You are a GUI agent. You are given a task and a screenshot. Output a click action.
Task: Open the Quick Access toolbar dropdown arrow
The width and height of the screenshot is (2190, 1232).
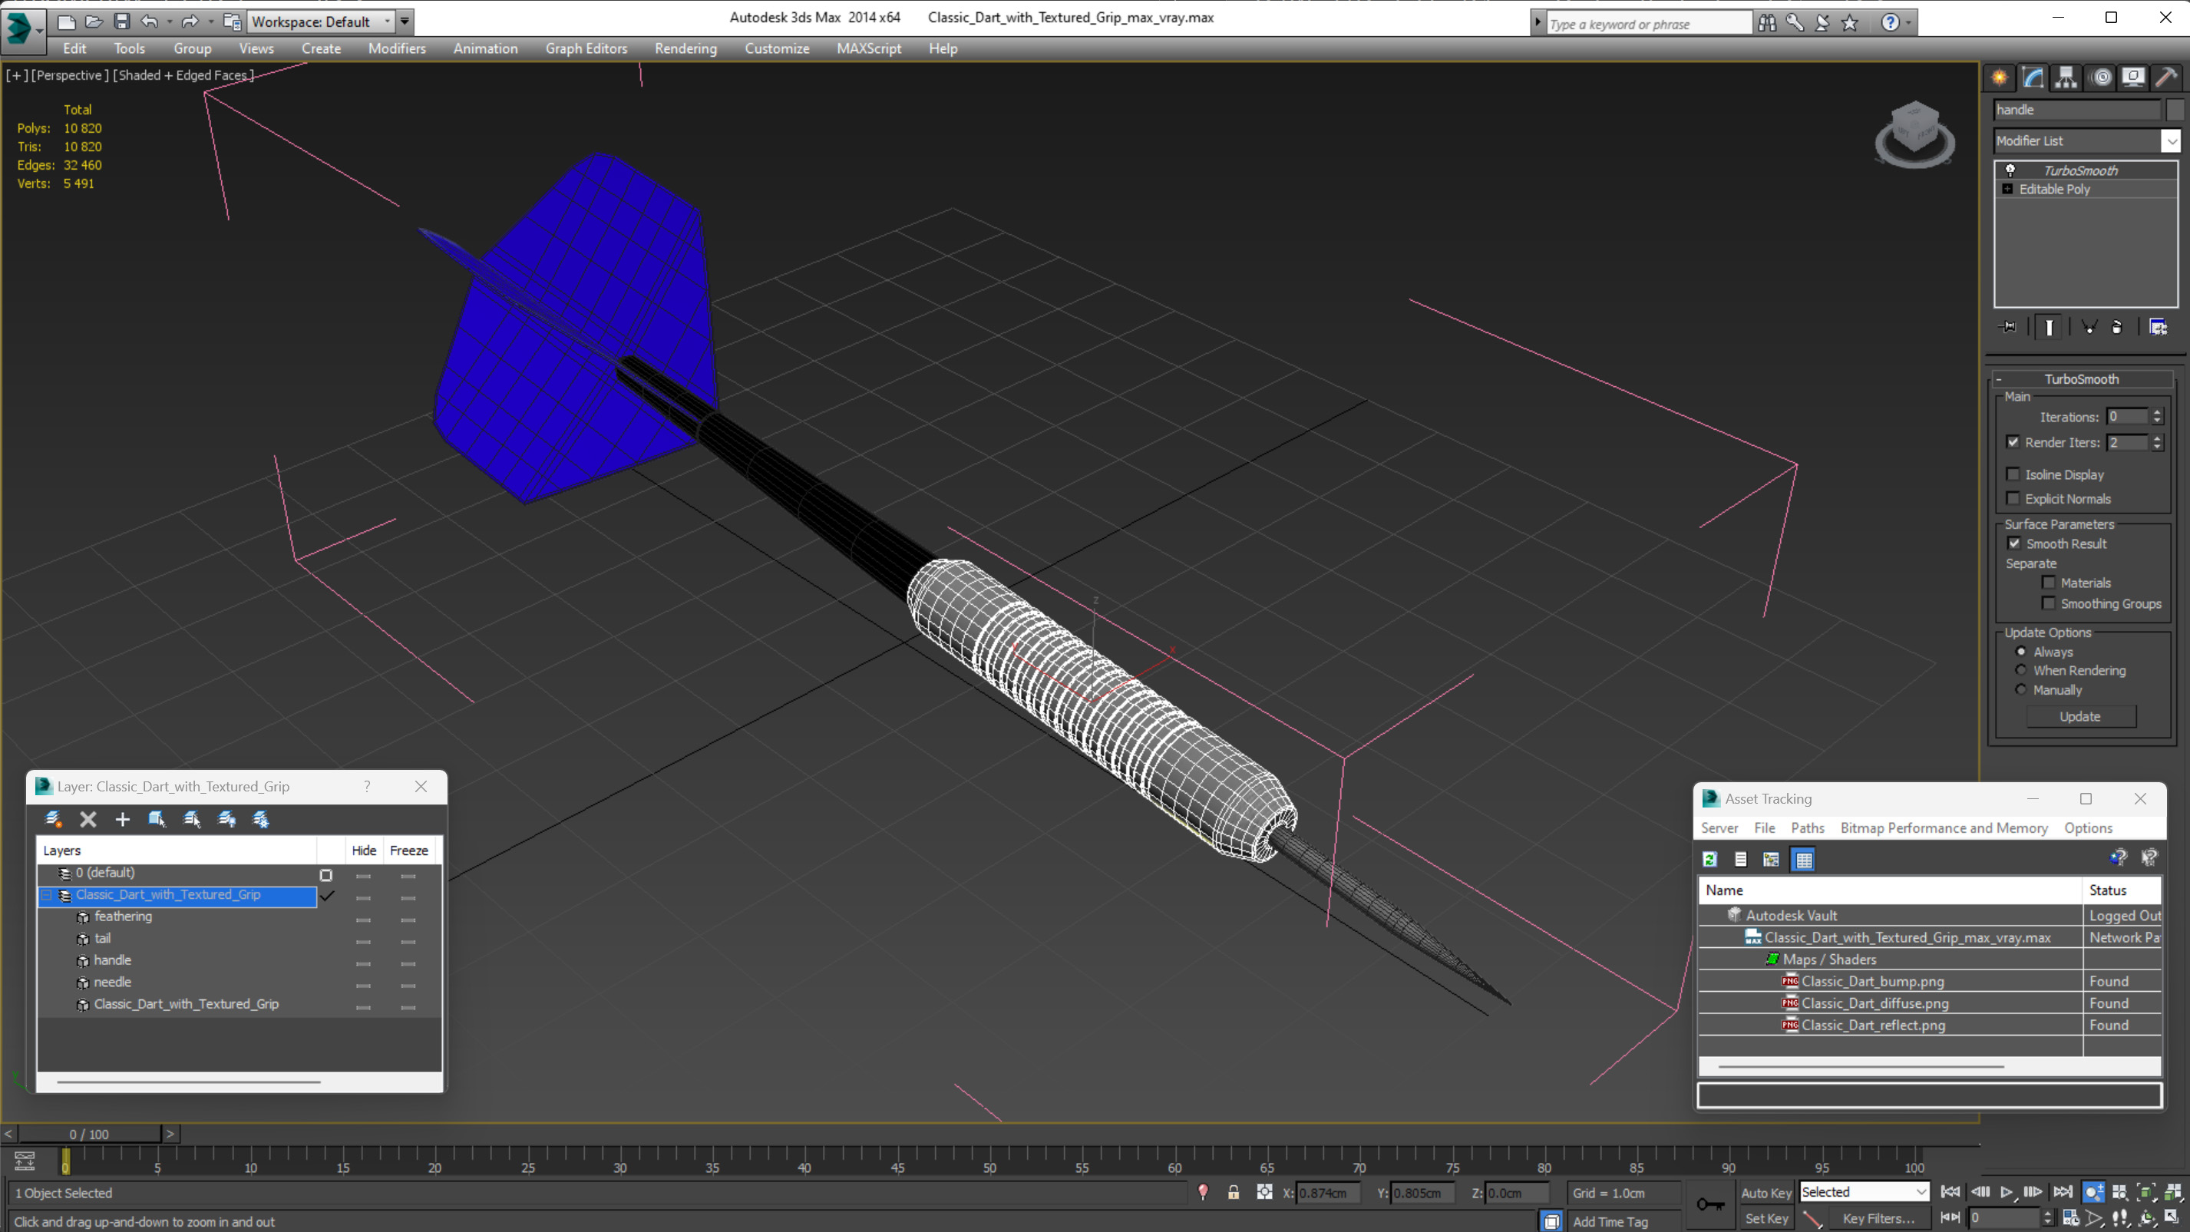pyautogui.click(x=405, y=21)
